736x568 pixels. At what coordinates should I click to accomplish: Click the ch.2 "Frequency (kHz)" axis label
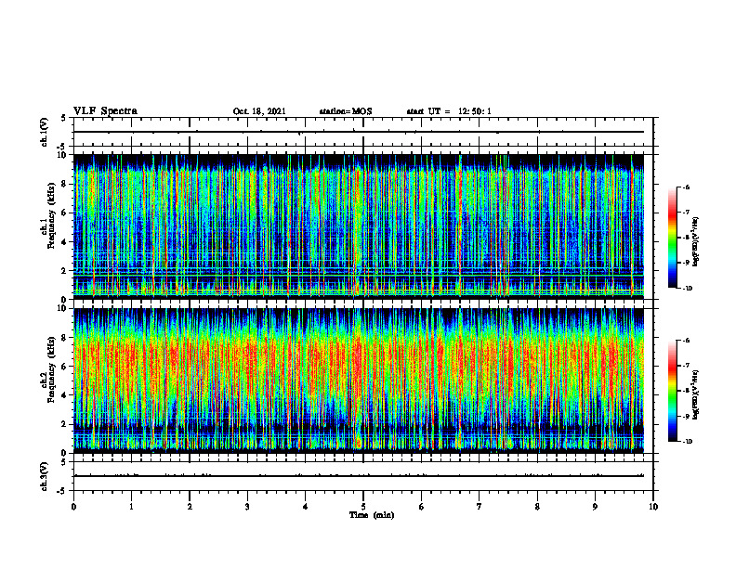click(51, 369)
